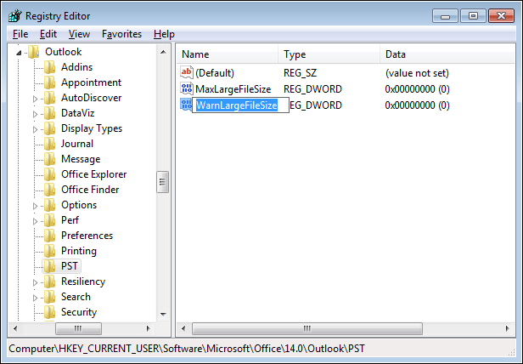The height and width of the screenshot is (364, 523).
Task: Collapse the Outlook tree node
Action: tap(19, 53)
